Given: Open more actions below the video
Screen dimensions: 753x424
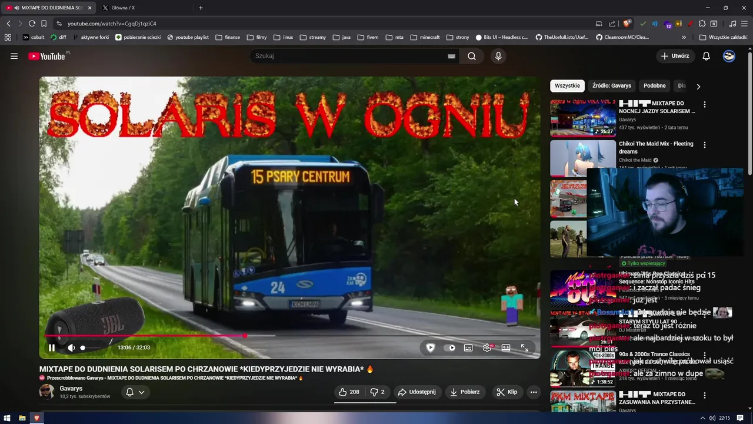Looking at the screenshot, I should [x=534, y=392].
